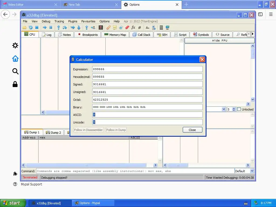Restart debugging with the restart icon
Screen dimensions: 276x207
[31, 27]
